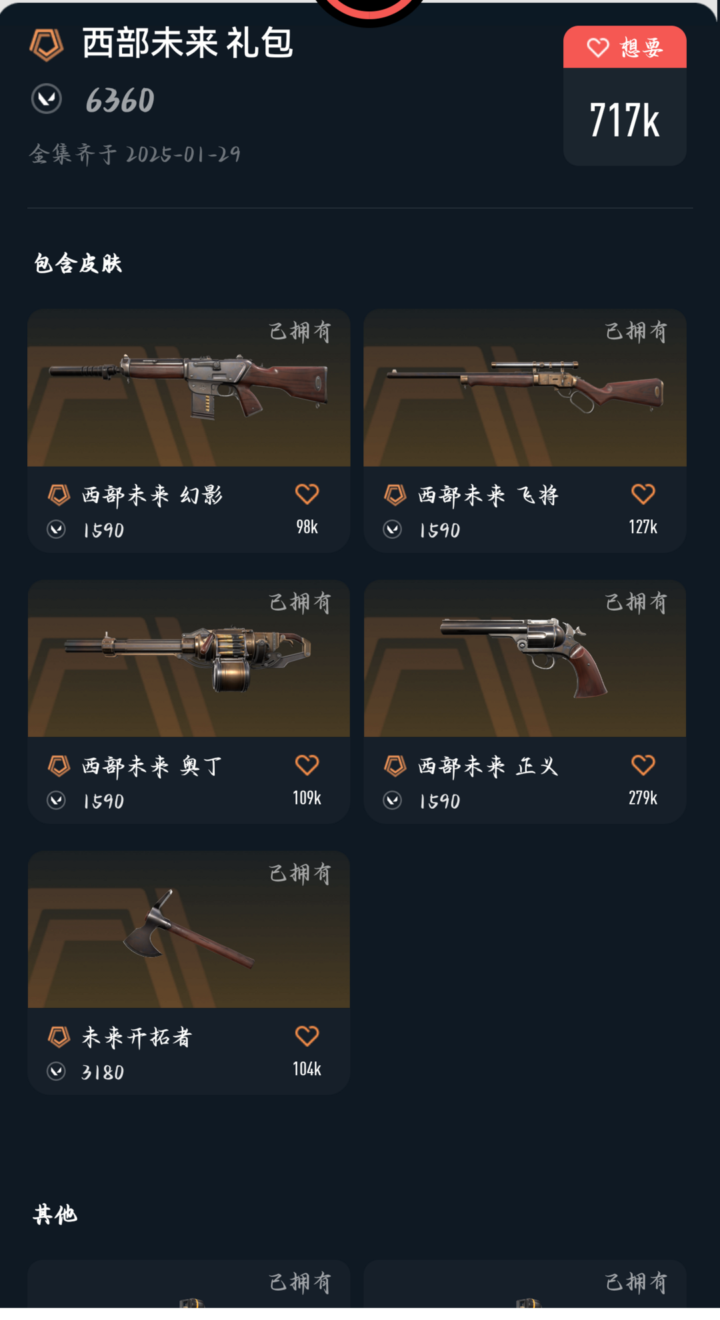This screenshot has height=1320, width=720.
Task: Click the orange tier icon beside 西部未来 礼包
Action: point(47,45)
